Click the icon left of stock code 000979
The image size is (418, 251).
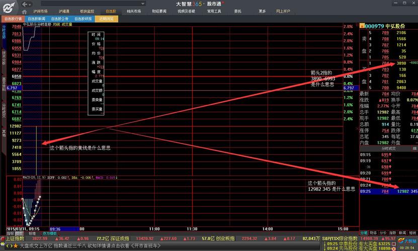pos(362,26)
